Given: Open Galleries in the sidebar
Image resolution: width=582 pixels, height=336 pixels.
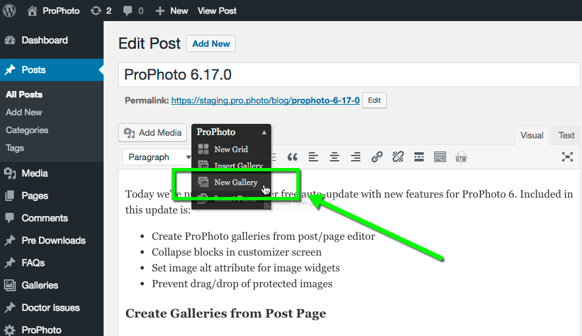Looking at the screenshot, I should tap(51, 285).
